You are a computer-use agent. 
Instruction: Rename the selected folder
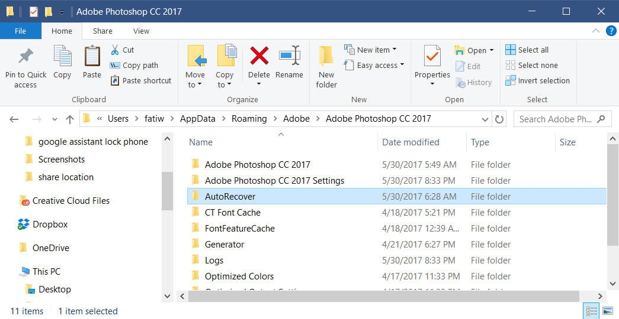tap(290, 62)
